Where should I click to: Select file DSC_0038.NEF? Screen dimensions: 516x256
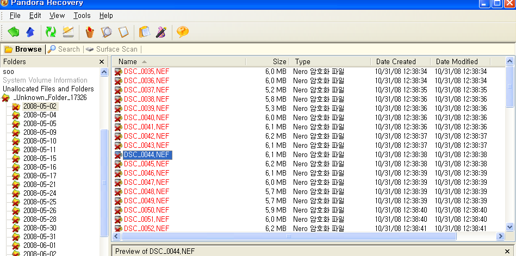[146, 99]
